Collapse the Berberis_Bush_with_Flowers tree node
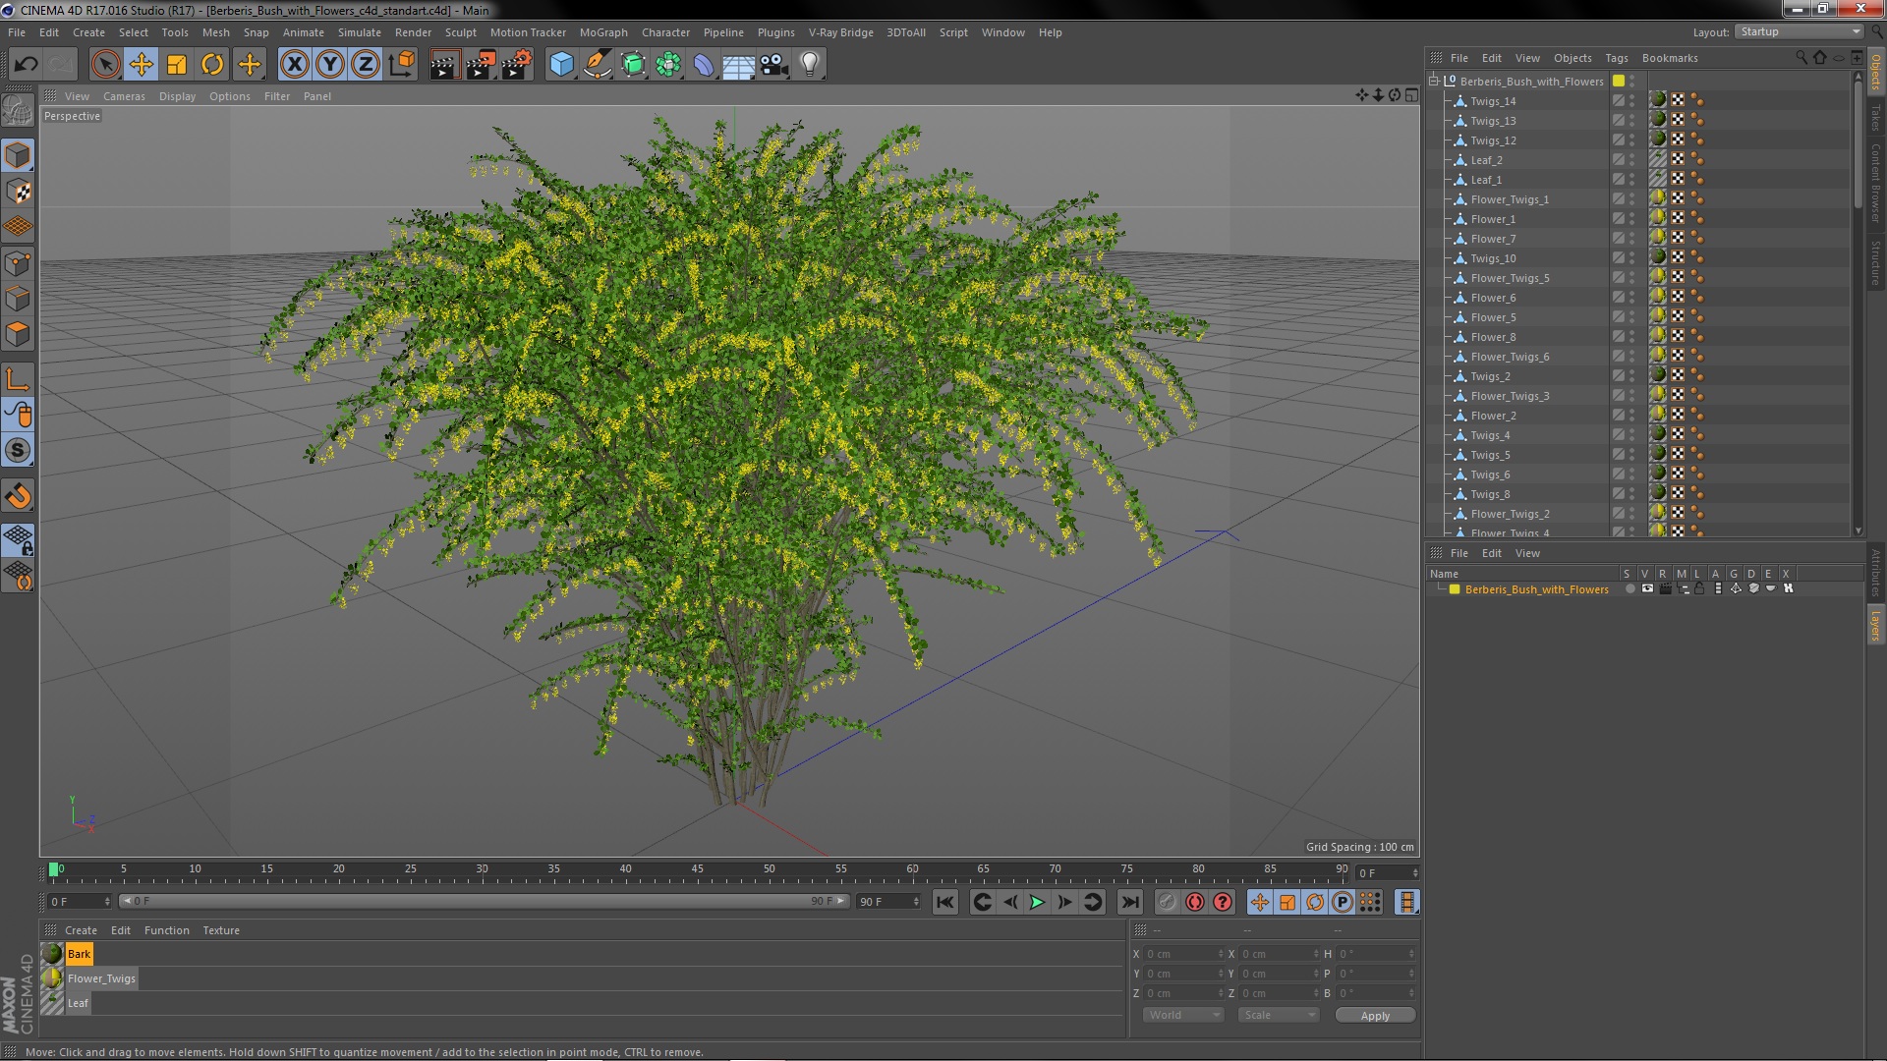 pos(1434,81)
